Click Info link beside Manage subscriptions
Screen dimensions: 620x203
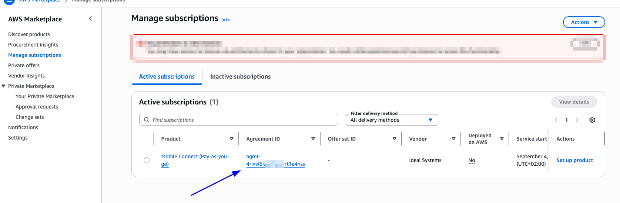tap(225, 20)
